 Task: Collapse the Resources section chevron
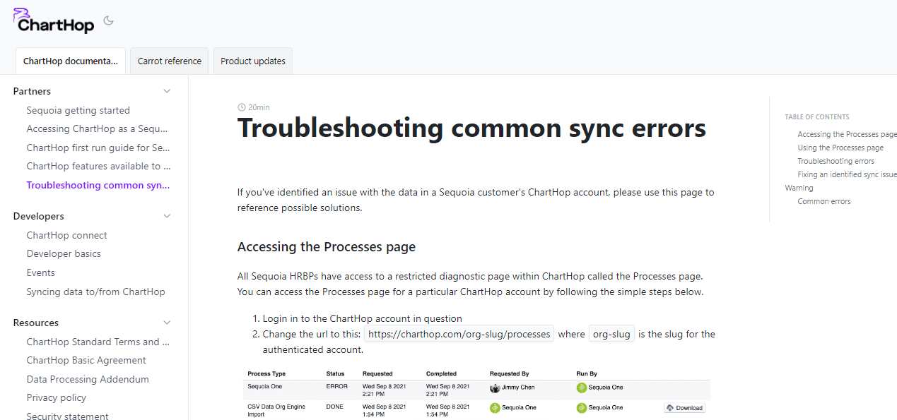(167, 323)
